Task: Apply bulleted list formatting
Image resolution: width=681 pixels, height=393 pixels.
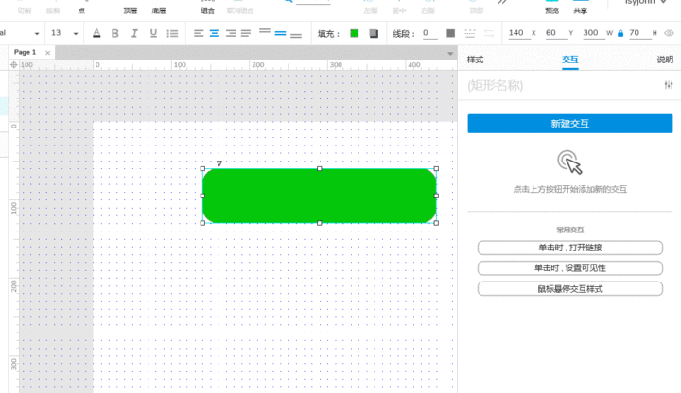Action: coord(172,33)
